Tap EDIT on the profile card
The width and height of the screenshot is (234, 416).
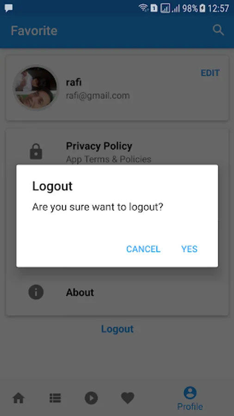click(x=210, y=73)
